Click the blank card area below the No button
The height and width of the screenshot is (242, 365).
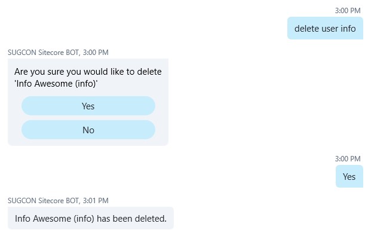point(88,142)
